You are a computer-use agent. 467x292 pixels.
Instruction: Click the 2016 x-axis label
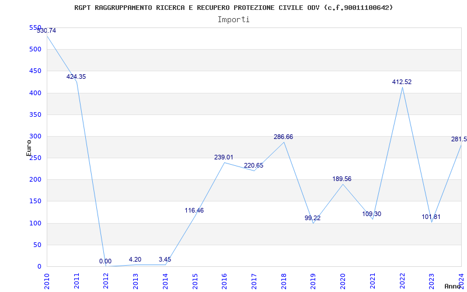click(x=225, y=281)
